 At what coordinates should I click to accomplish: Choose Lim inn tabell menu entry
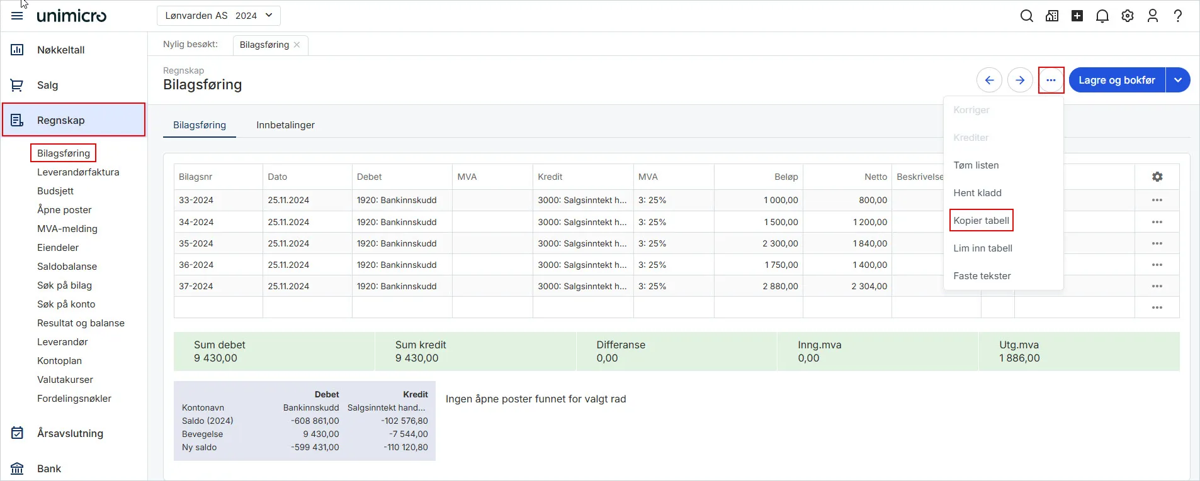(983, 248)
